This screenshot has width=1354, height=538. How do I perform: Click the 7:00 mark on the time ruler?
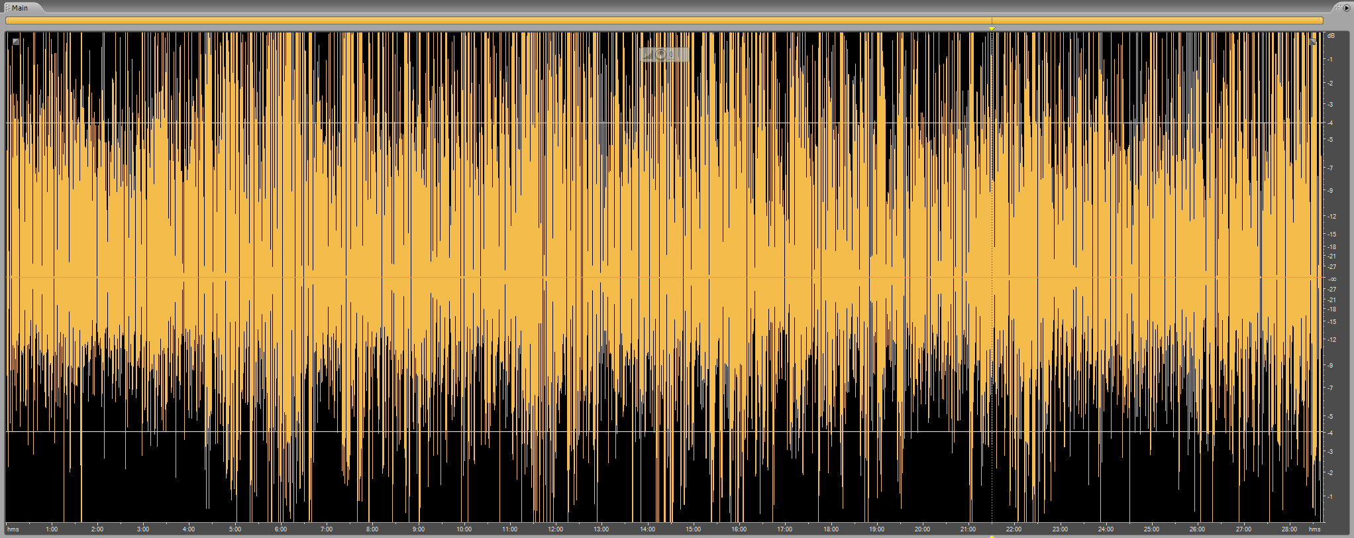[327, 529]
